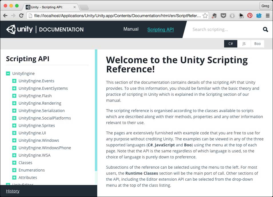Select the Unity - Scripting API browser tab
The image size is (273, 197).
click(x=51, y=7)
